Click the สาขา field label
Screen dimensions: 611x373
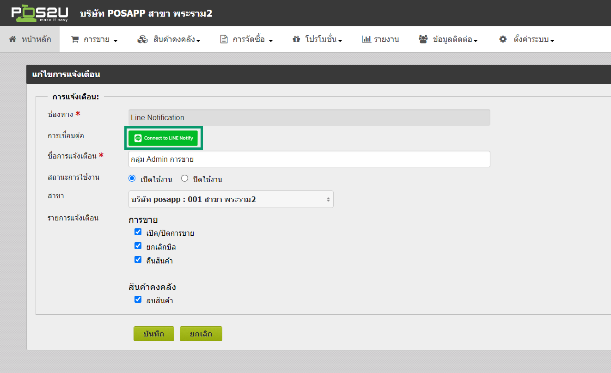56,196
